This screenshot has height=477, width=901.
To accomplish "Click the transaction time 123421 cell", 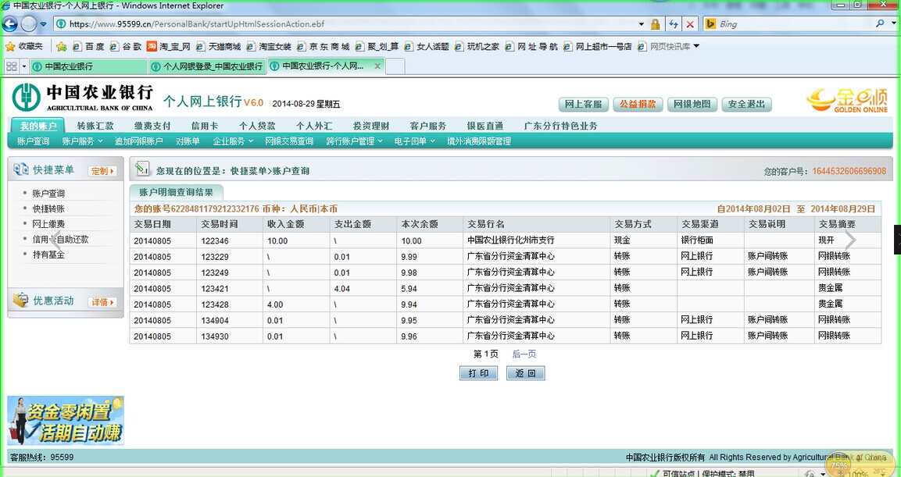I will (229, 289).
